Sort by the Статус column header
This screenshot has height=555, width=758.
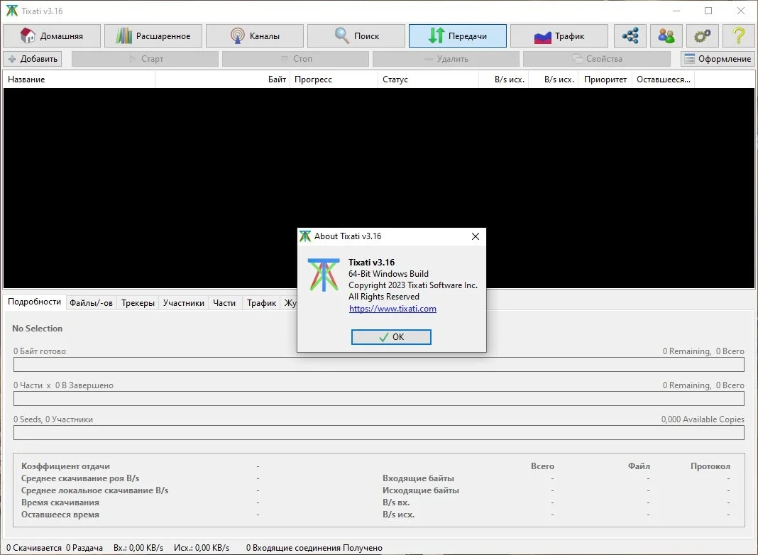tap(428, 79)
